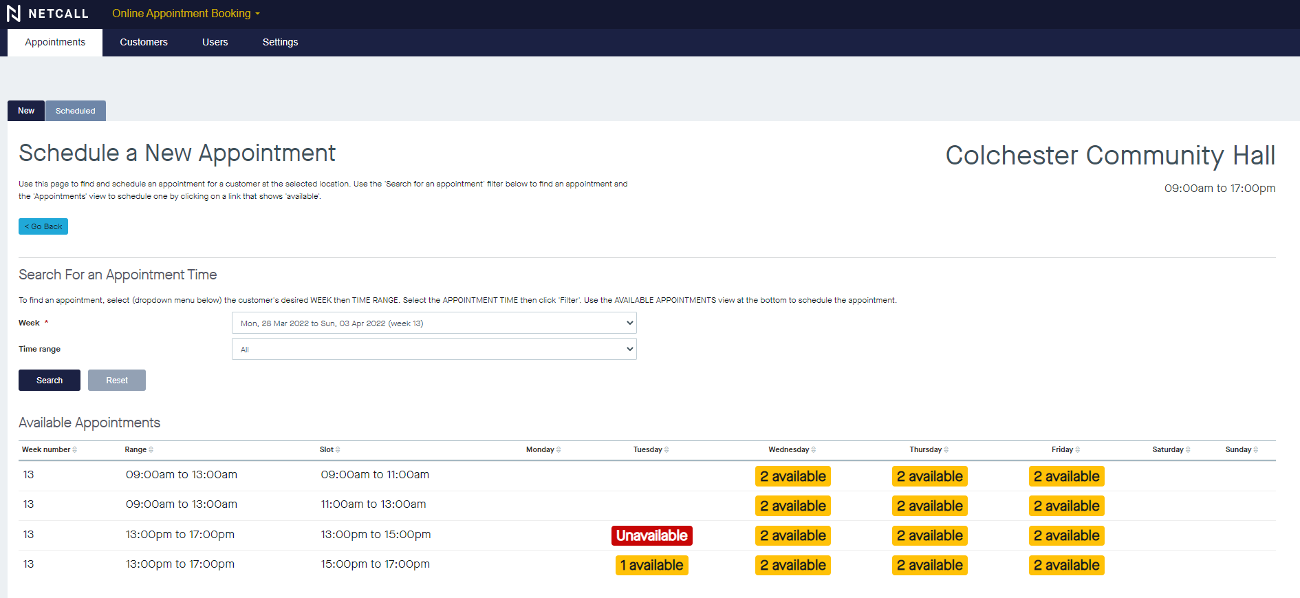Sort by Tuesday column sort icon
The height and width of the screenshot is (598, 1300).
click(x=667, y=450)
